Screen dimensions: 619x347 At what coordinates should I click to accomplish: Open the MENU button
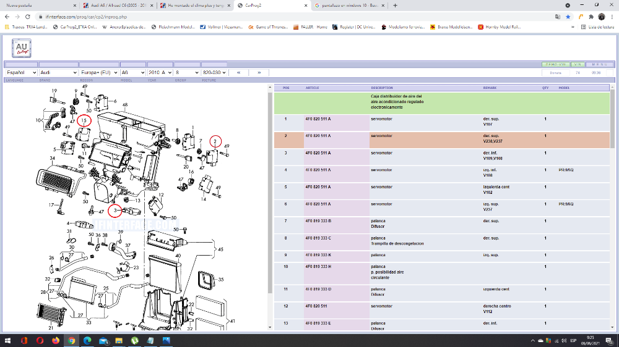[x=600, y=64]
